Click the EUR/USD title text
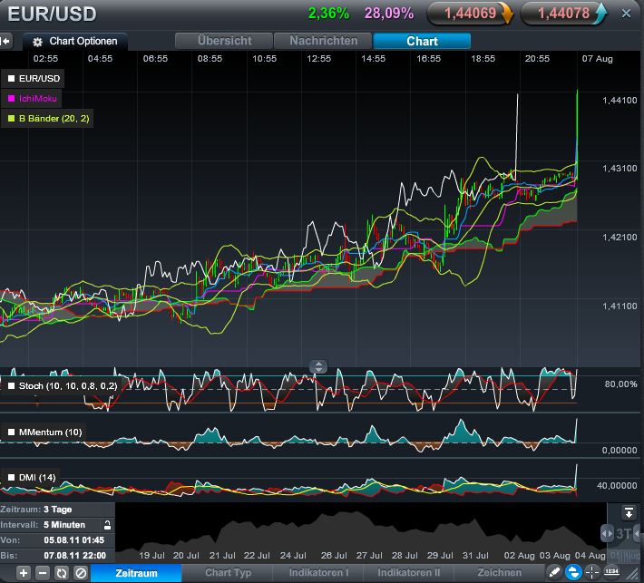The width and height of the screenshot is (644, 583). click(x=53, y=14)
